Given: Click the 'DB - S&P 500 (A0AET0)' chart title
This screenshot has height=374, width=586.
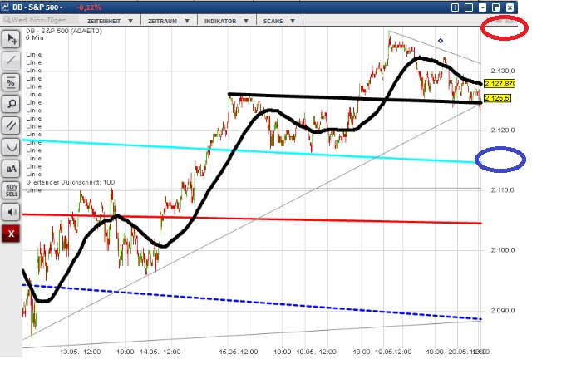Looking at the screenshot, I should 64,31.
